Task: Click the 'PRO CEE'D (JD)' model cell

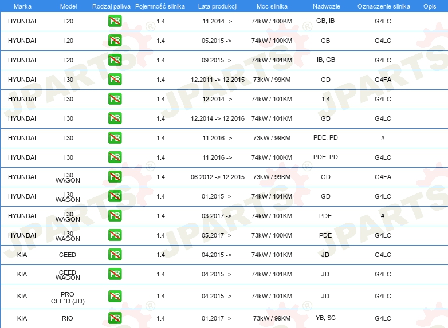Action: coord(68,298)
